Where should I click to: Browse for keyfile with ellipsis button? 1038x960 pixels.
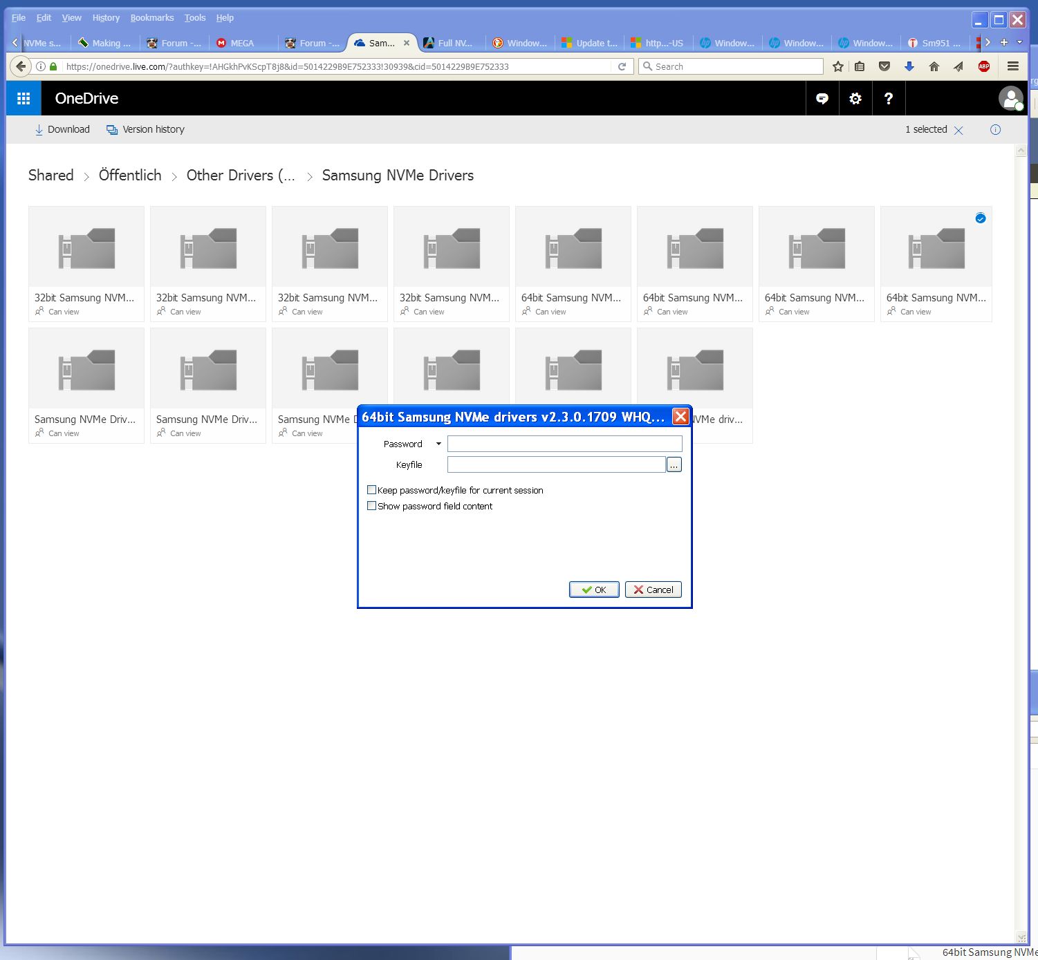pyautogui.click(x=674, y=464)
